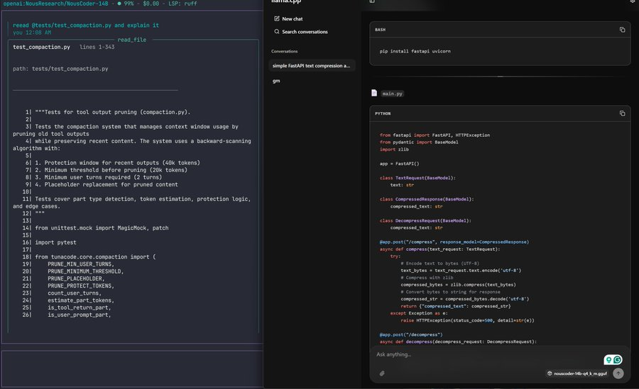This screenshot has width=639, height=389.
Task: Send the message with the arrow button
Action: [x=618, y=373]
